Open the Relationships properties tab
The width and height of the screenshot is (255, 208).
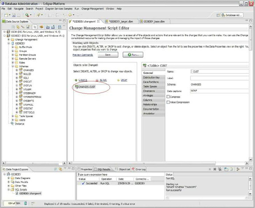point(153,104)
